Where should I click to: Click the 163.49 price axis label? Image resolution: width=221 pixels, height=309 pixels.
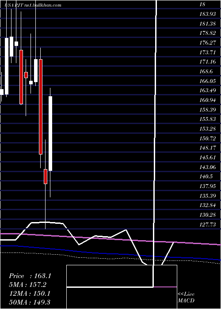207,90
